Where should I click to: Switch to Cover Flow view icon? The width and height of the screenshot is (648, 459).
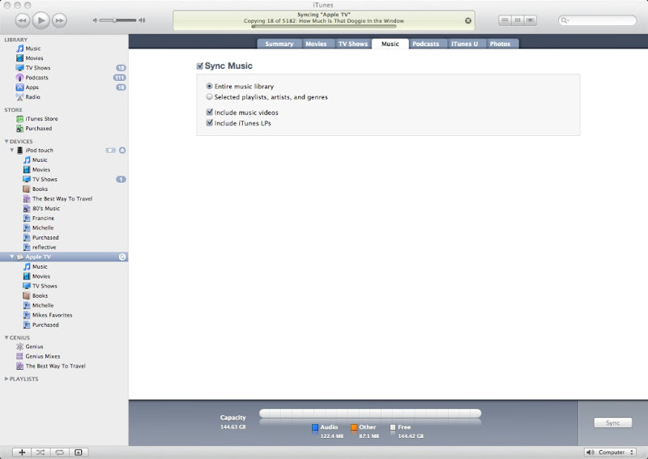531,20
